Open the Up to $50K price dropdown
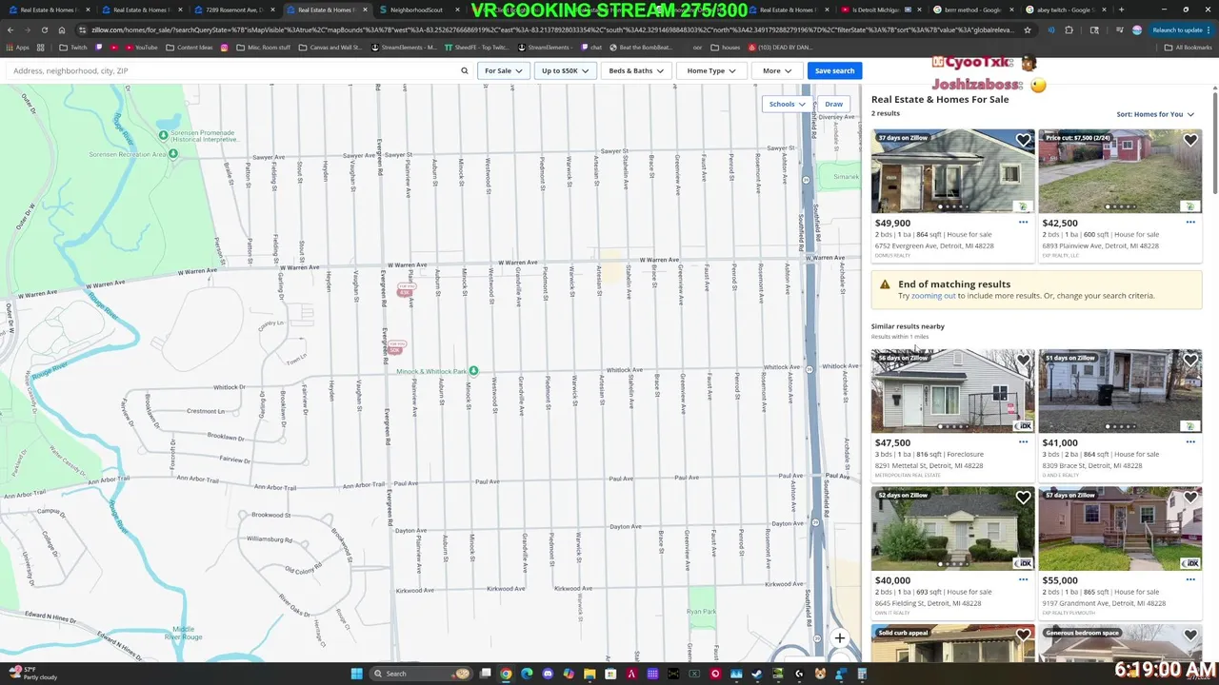1219x685 pixels. (x=565, y=70)
